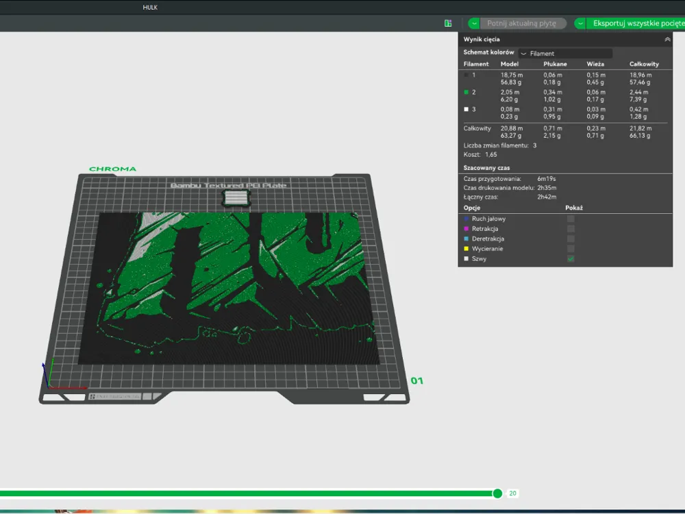Click the plate number 01 label
This screenshot has height=514, width=685.
point(416,380)
